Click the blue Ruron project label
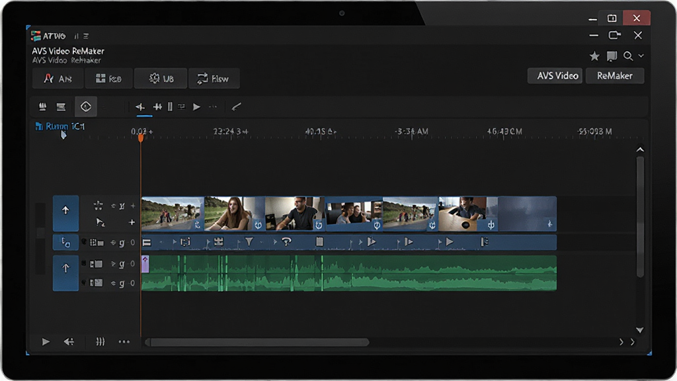The image size is (677, 381). (60, 126)
